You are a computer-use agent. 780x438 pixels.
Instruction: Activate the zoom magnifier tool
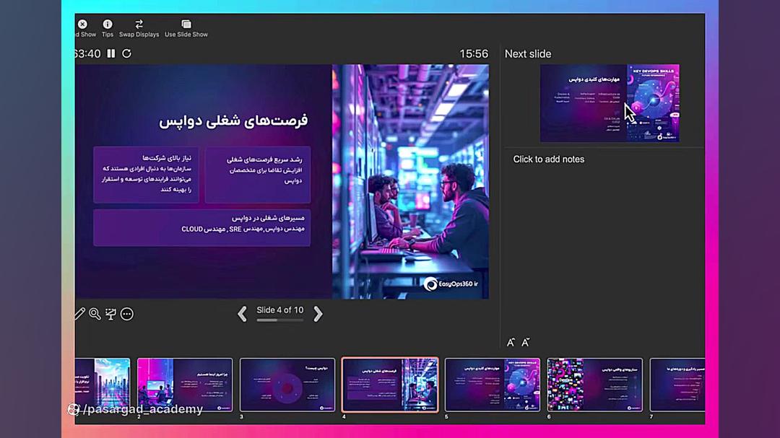(95, 314)
